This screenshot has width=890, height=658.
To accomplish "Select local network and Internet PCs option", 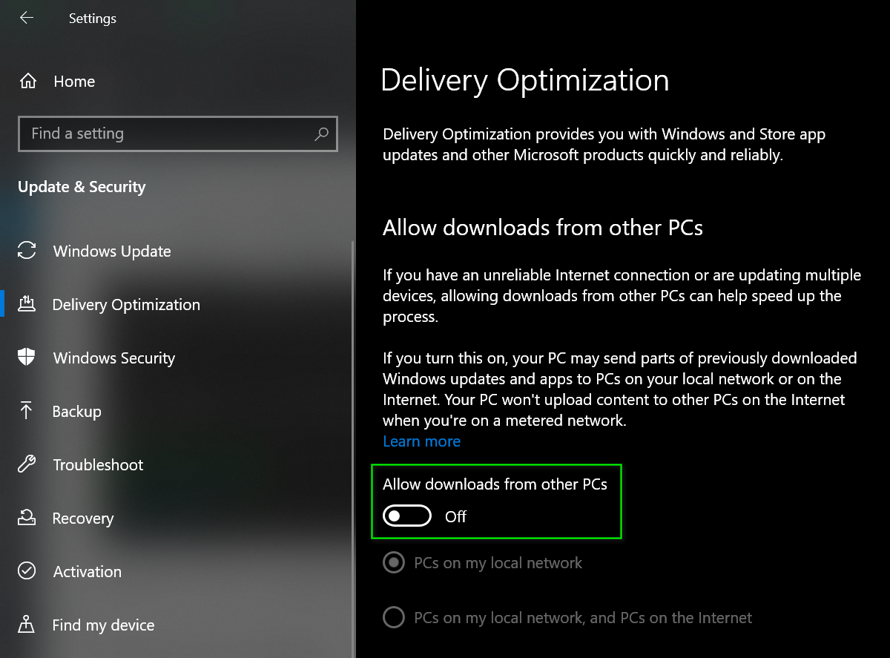I will (393, 617).
